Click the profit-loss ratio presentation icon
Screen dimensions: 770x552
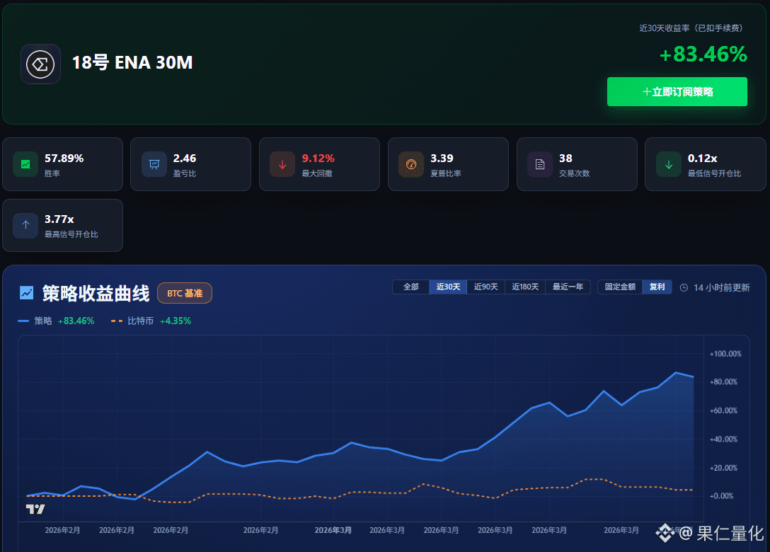pos(154,164)
